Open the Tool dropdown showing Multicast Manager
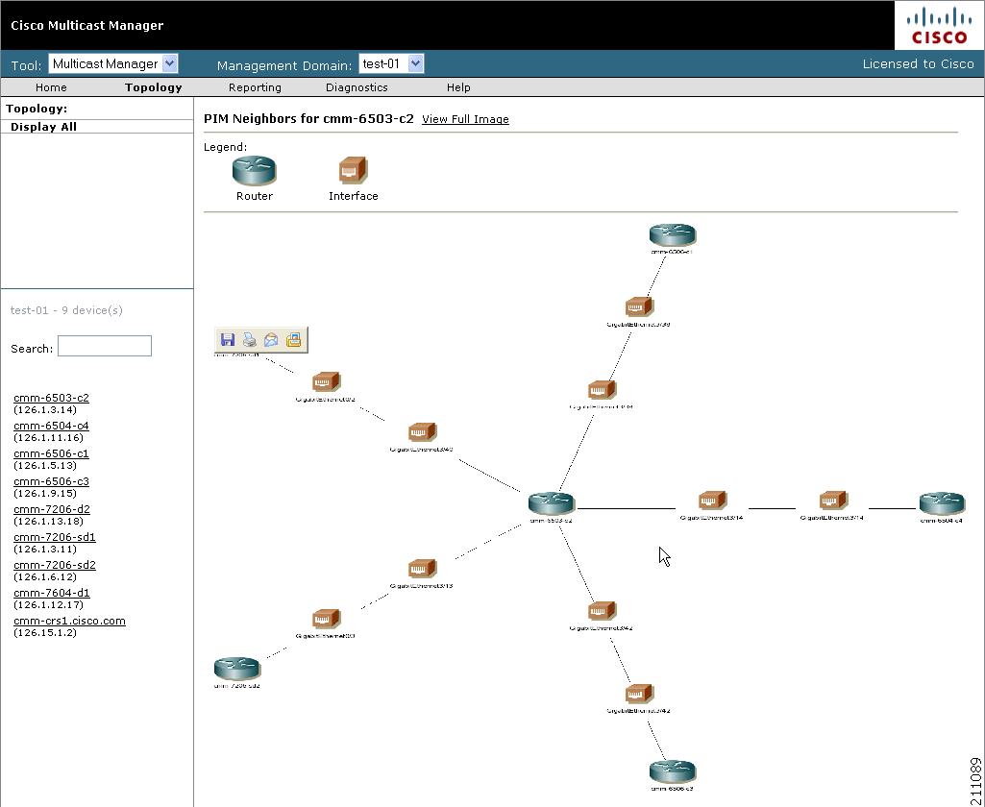 [x=113, y=63]
